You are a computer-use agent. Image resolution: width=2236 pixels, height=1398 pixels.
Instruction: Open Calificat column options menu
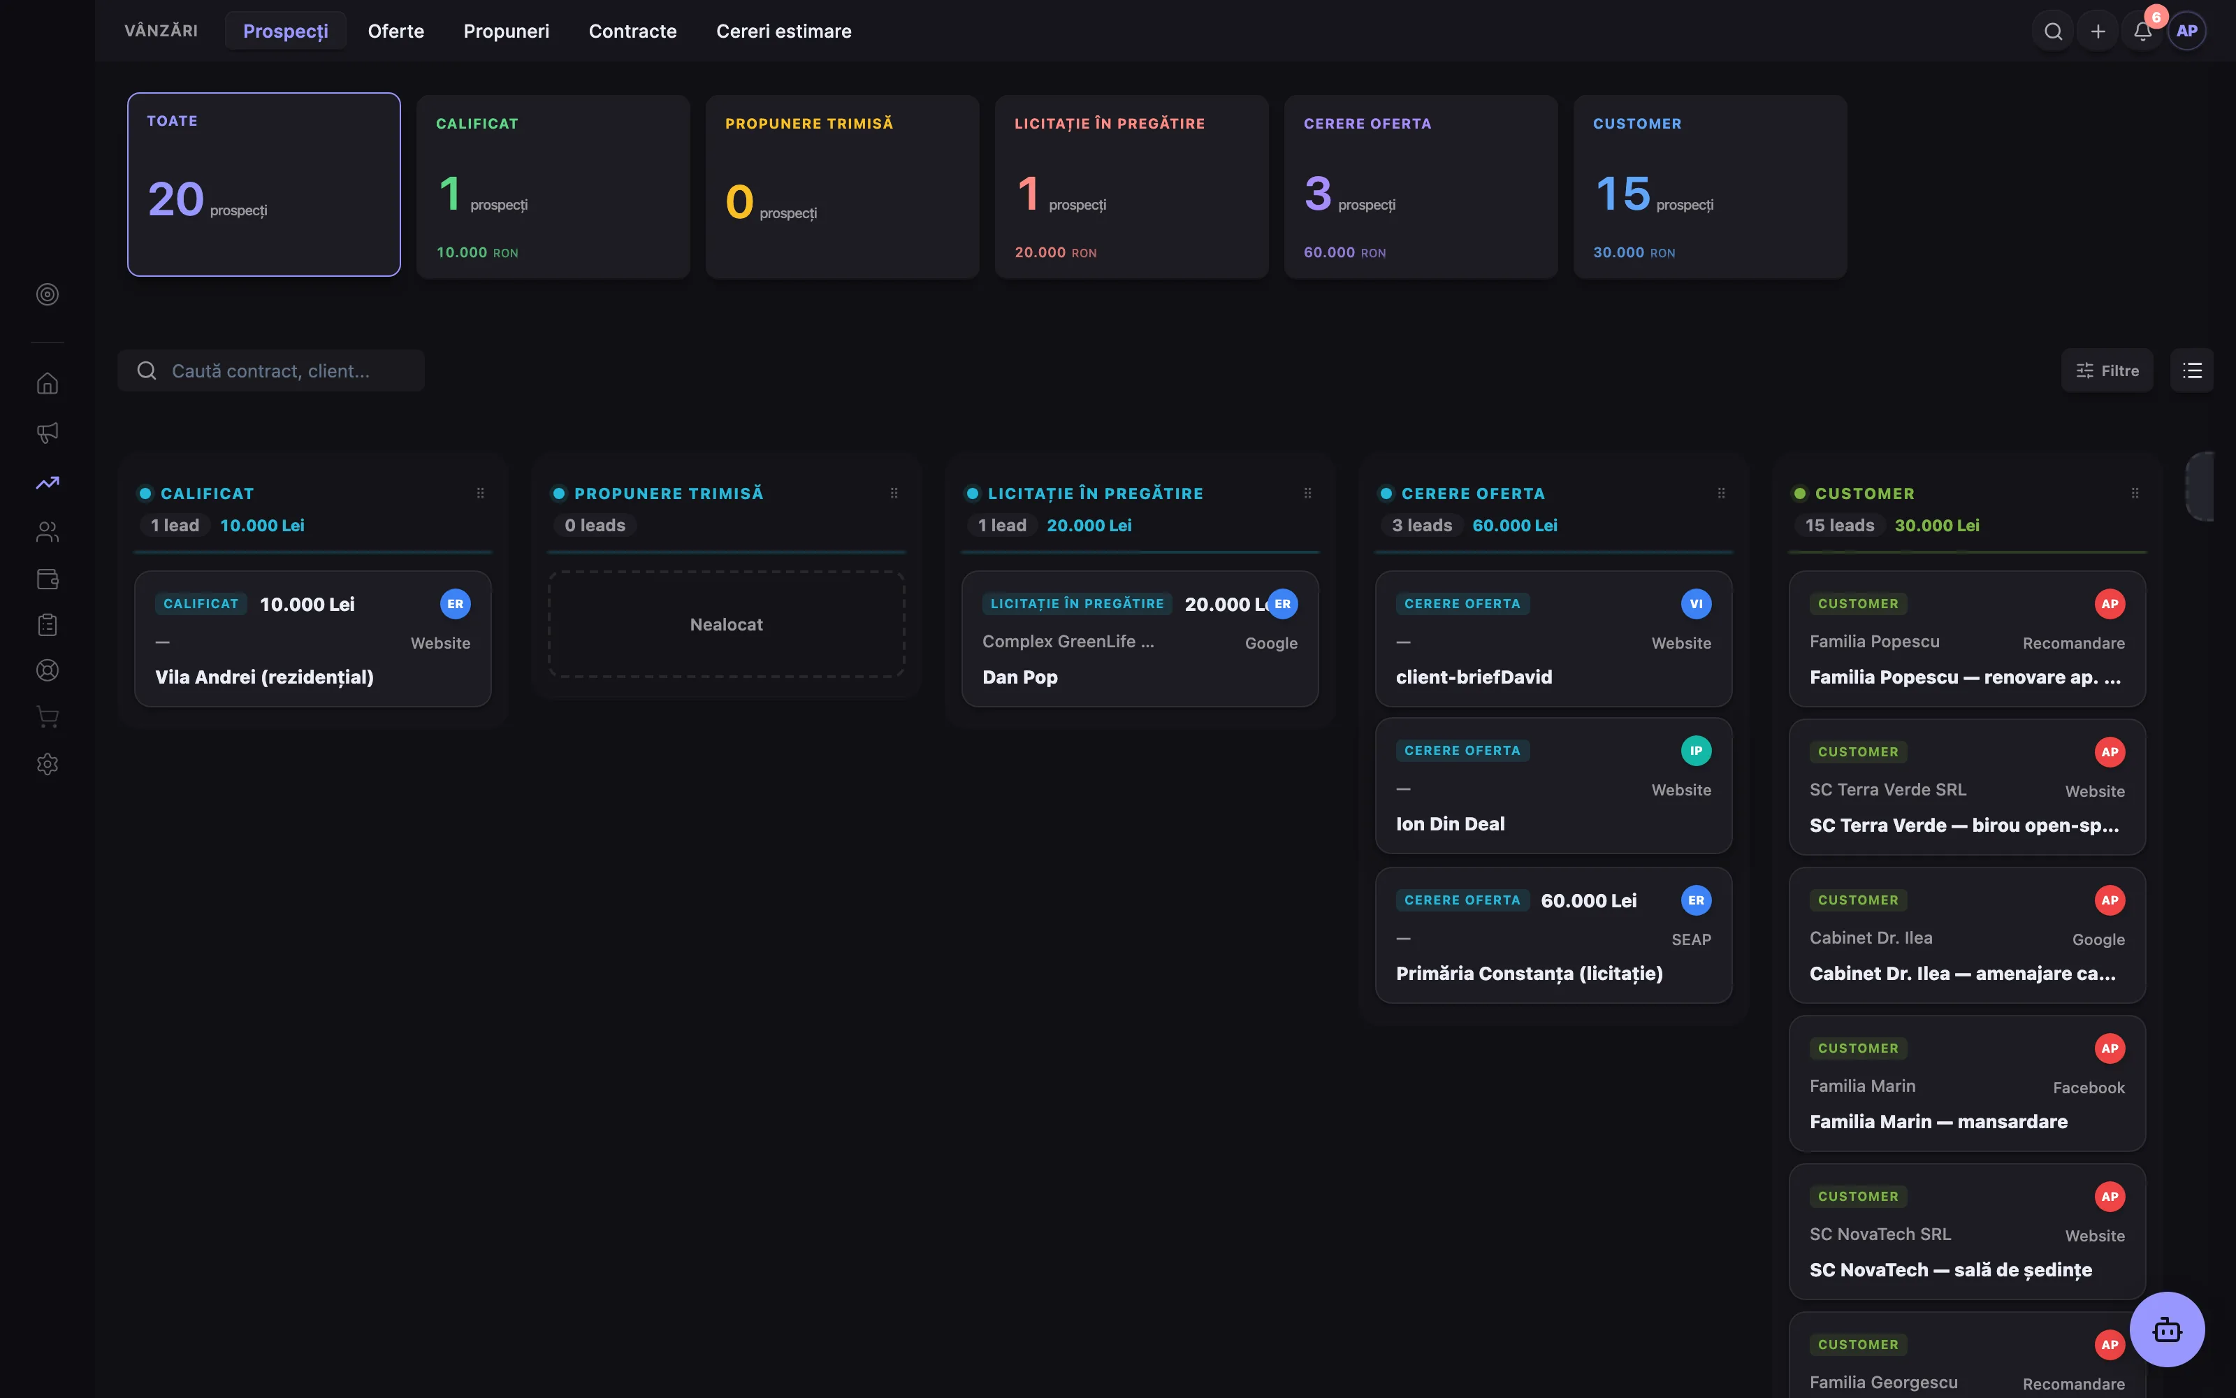tap(481, 493)
